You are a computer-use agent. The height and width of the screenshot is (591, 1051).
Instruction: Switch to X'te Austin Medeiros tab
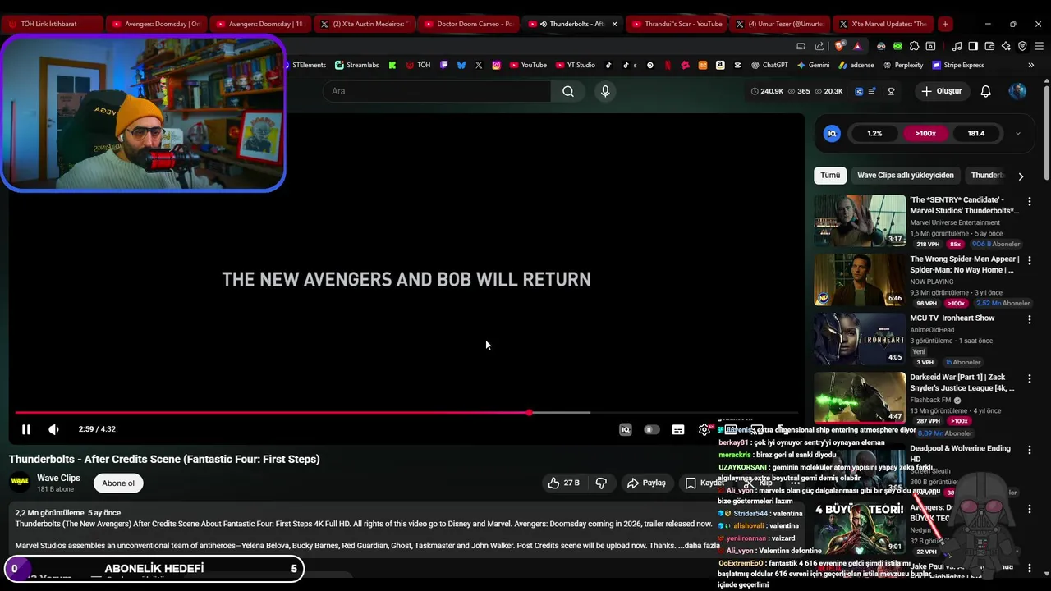click(364, 24)
